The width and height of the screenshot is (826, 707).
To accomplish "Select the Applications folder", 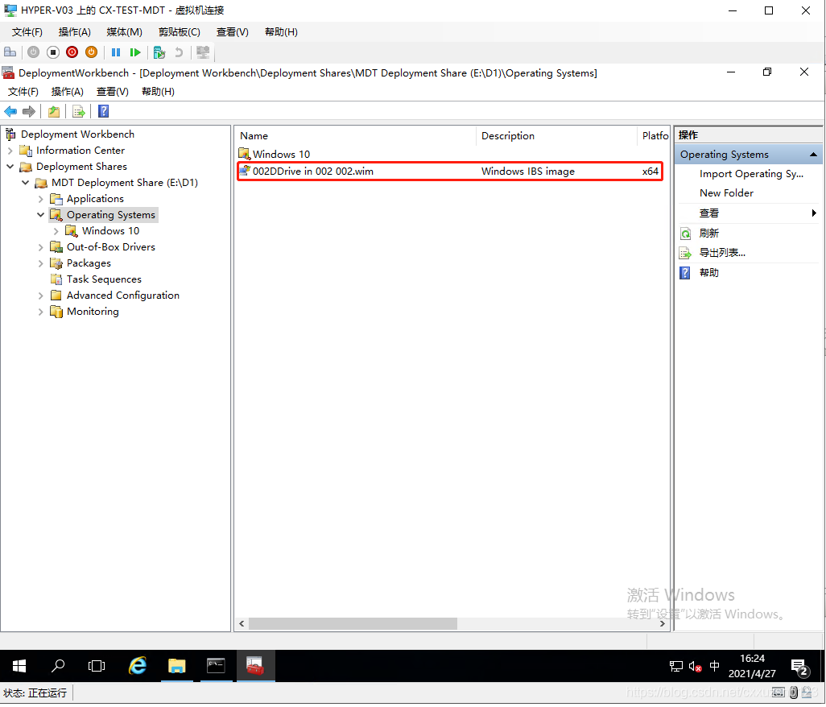I will pyautogui.click(x=95, y=199).
